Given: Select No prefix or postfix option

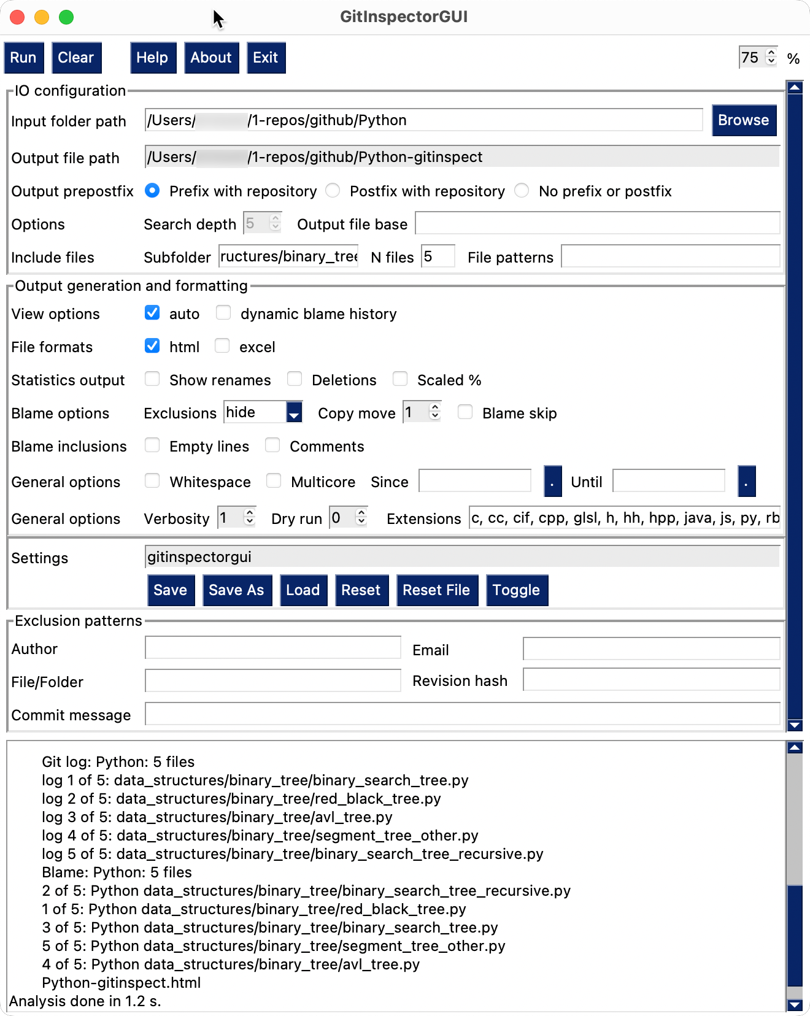Looking at the screenshot, I should (x=522, y=191).
